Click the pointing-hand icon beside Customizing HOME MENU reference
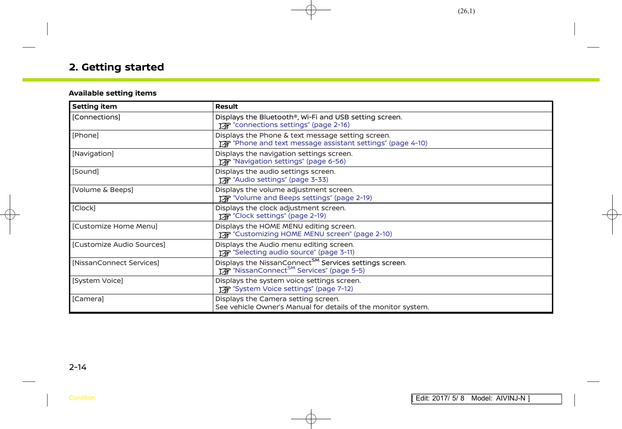Viewport: 622px width, 429px height. pos(224,235)
